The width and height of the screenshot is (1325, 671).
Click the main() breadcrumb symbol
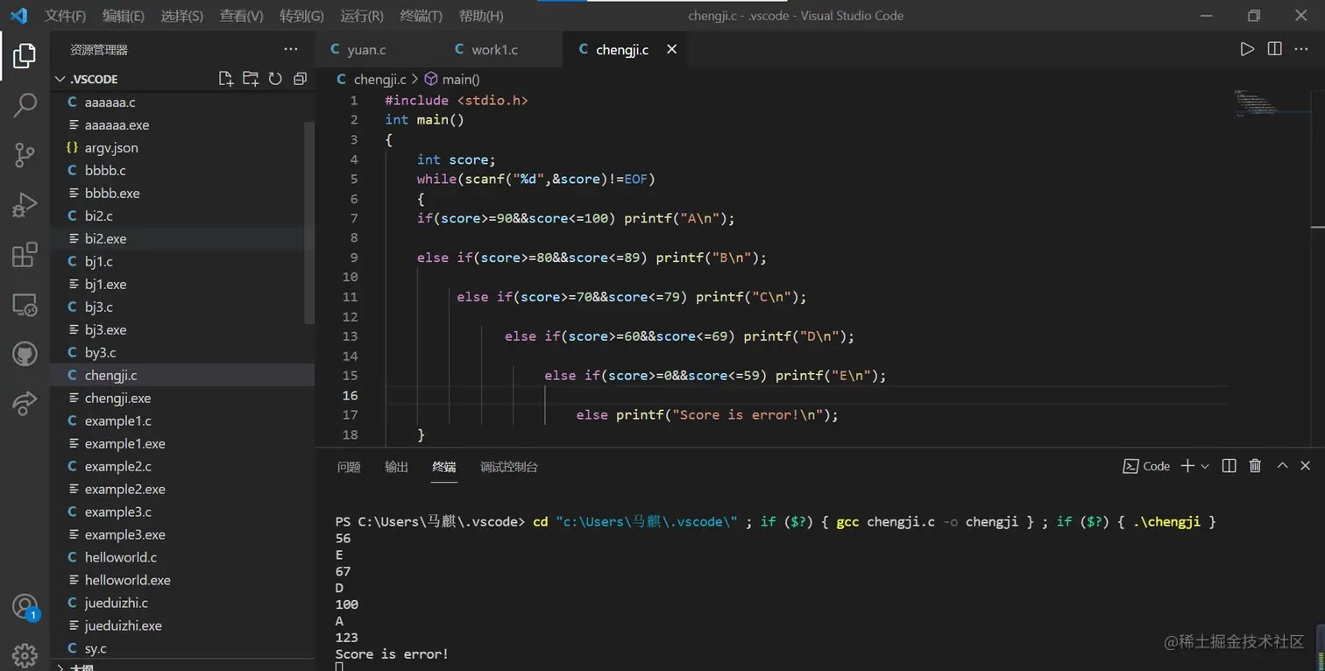coord(452,79)
